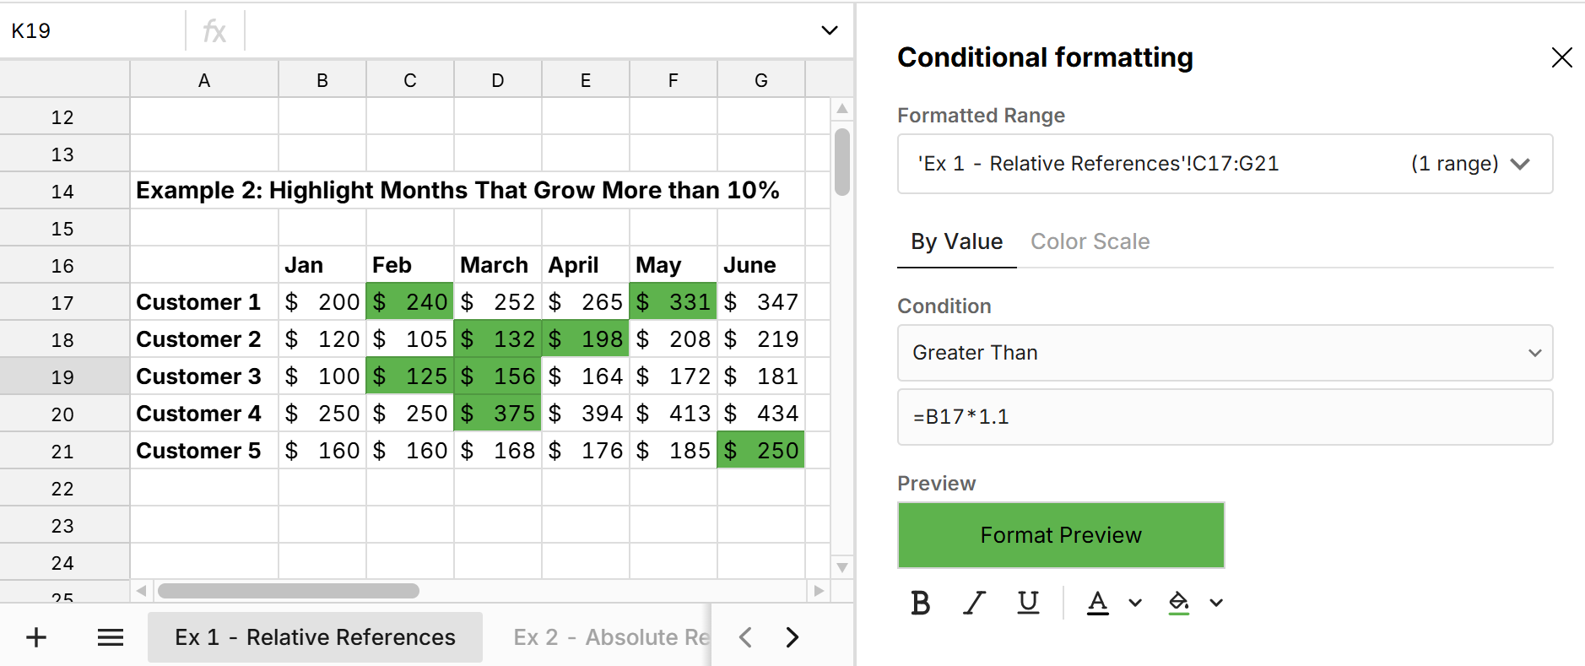Click the previous sheet arrow

(x=744, y=637)
